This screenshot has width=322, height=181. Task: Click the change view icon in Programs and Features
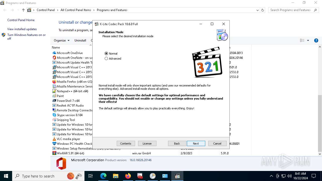click(x=302, y=40)
